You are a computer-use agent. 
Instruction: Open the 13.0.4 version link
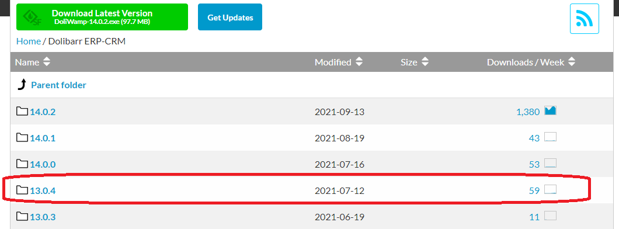[43, 190]
